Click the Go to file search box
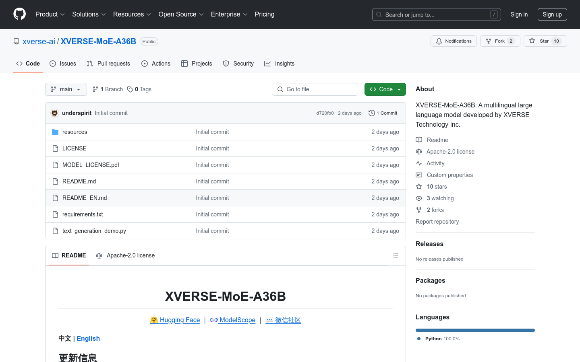Viewport: 580px width, 362px height. (x=315, y=89)
